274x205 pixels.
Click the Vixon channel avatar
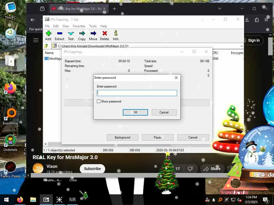38,168
